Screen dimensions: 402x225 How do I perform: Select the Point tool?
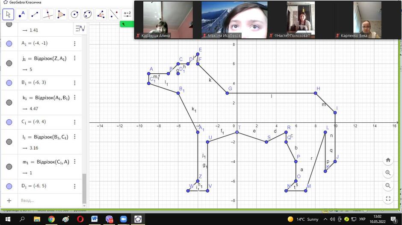(x=21, y=14)
